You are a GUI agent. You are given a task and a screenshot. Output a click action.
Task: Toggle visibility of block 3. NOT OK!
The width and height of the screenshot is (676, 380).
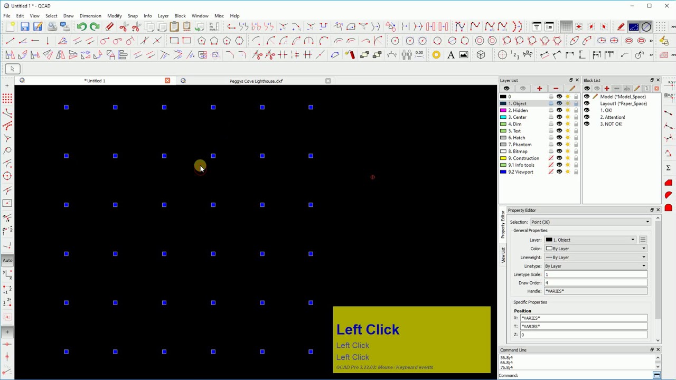[587, 124]
